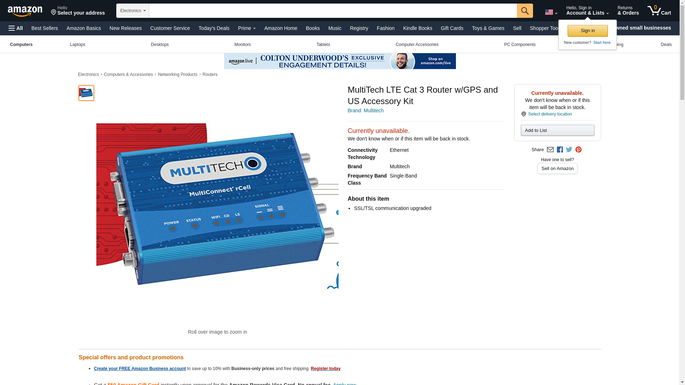Open the Amazon logo home link

pyautogui.click(x=25, y=11)
